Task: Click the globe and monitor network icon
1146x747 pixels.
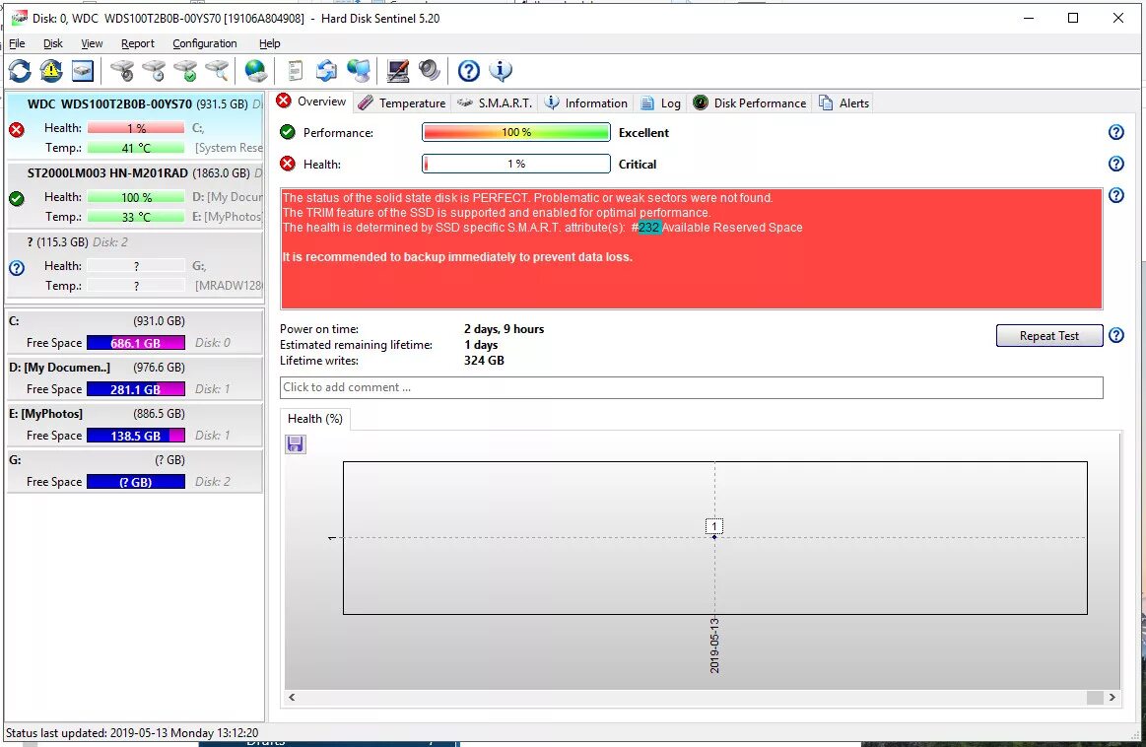Action: (x=358, y=71)
